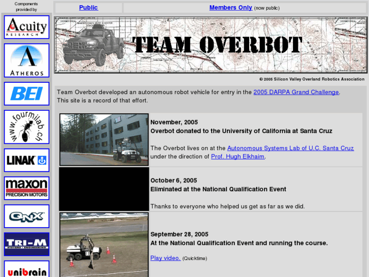
Task: Click 'Overbot donated to the University' headline
Action: tap(241, 131)
